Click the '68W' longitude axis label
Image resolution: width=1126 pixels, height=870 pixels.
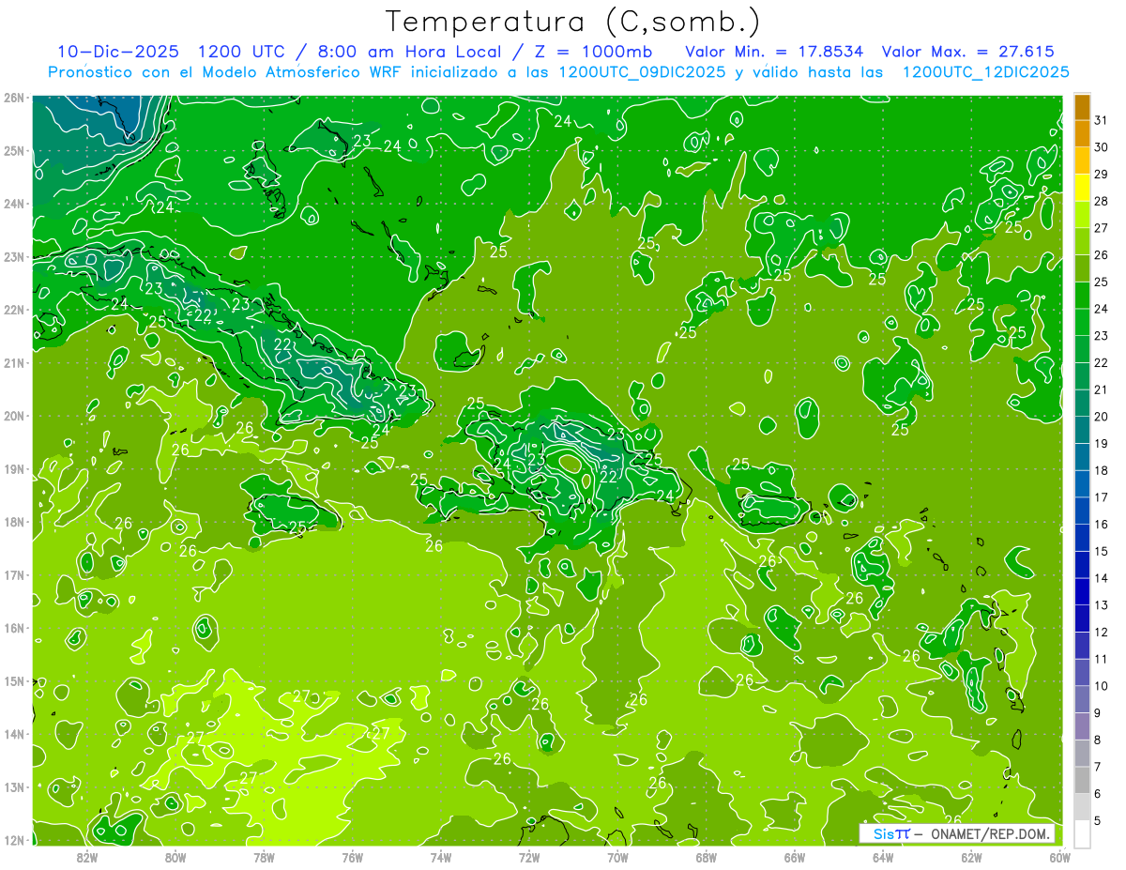706,857
